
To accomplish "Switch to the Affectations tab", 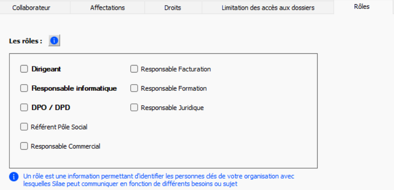I will click(x=108, y=7).
